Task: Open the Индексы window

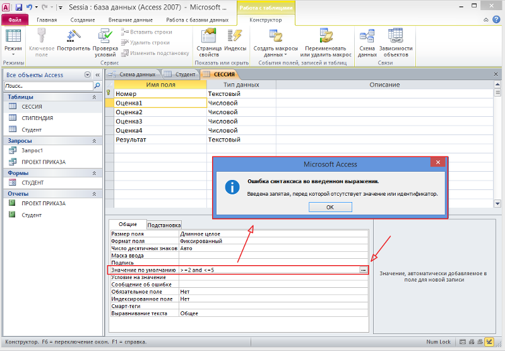Action: (x=235, y=40)
